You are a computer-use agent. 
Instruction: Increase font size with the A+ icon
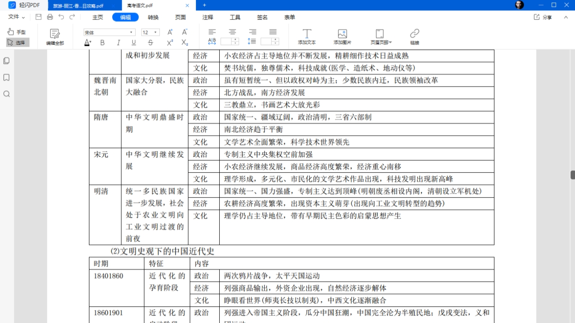pyautogui.click(x=170, y=32)
